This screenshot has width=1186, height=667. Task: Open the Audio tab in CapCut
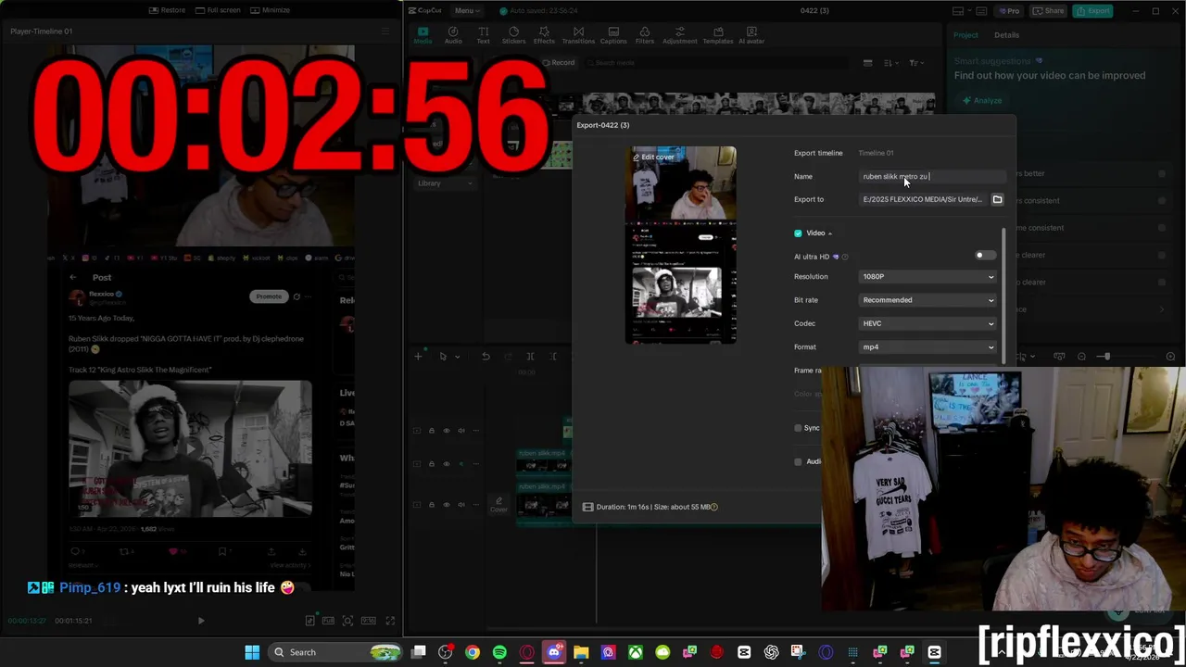tap(453, 35)
